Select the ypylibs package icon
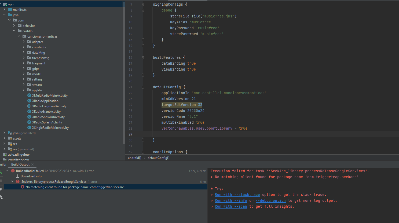 click(x=29, y=90)
